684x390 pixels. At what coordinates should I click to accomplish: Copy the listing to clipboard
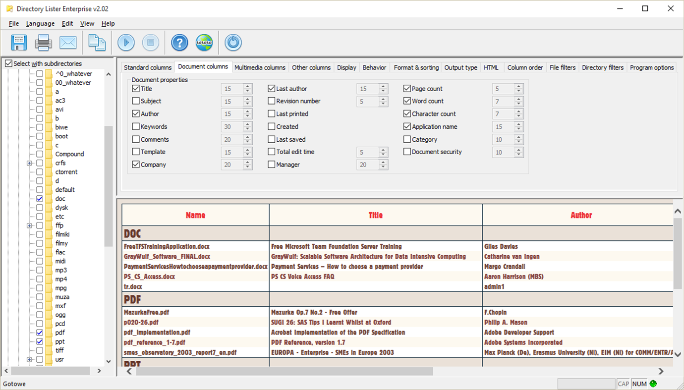(97, 43)
